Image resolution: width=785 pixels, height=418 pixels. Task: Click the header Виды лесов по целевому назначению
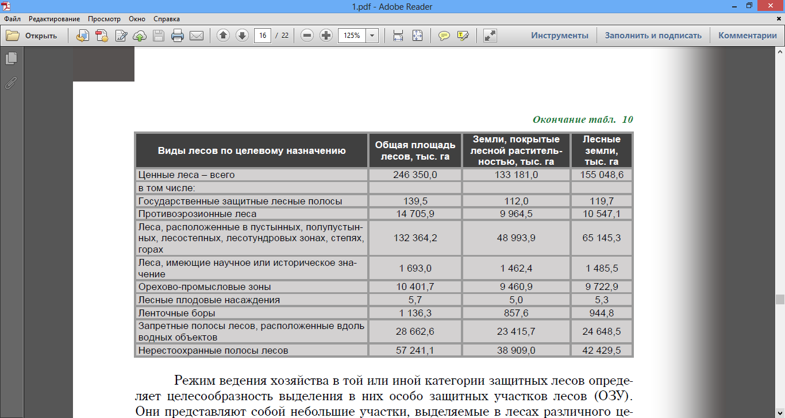(x=252, y=151)
